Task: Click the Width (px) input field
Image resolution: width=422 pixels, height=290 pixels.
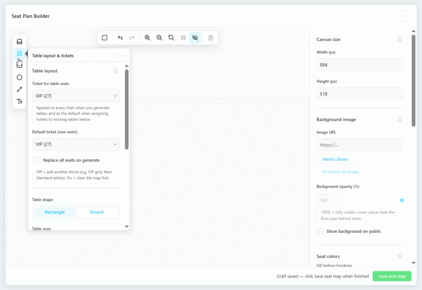Action: (360, 65)
